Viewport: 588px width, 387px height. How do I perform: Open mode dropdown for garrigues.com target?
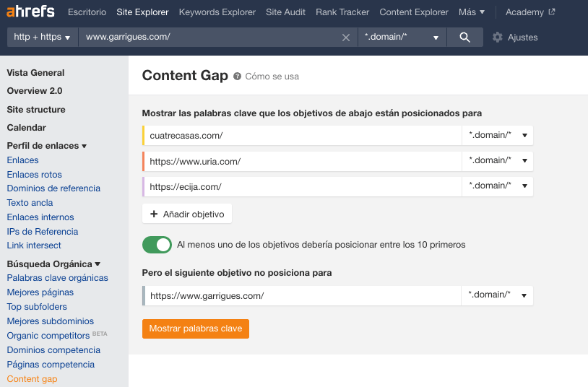click(497, 295)
